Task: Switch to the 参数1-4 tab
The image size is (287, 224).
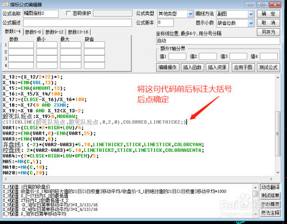Action: click(13, 32)
